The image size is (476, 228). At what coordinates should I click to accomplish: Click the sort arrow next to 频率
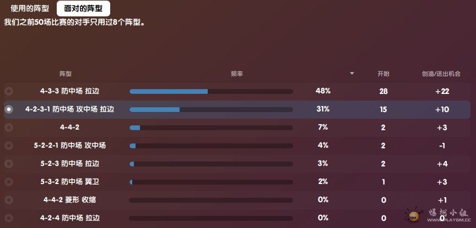(x=352, y=73)
